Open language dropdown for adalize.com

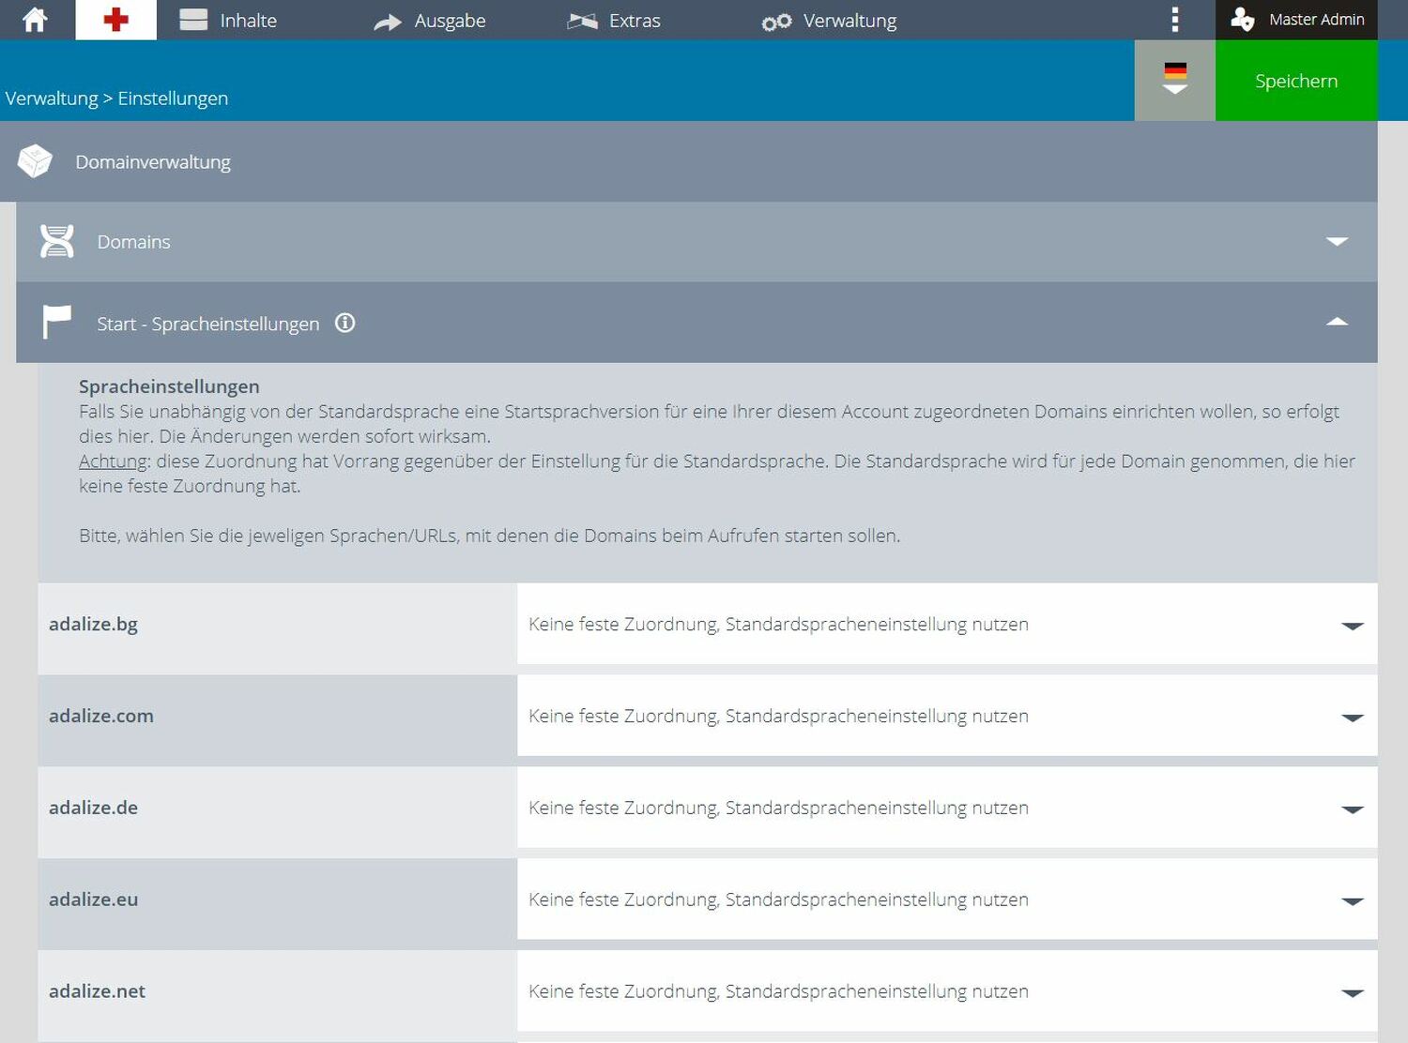point(947,716)
